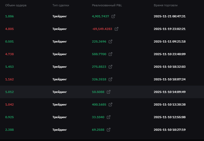Click the Объем ордера column header
The height and width of the screenshot is (141, 204).
coord(16,5)
